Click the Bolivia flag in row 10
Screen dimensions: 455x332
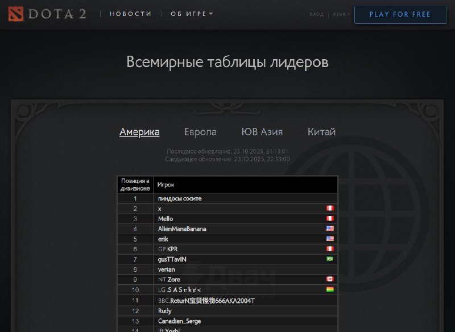coord(330,289)
